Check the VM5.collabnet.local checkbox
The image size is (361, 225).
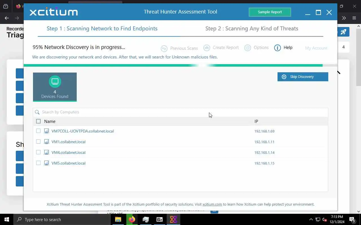point(38,163)
